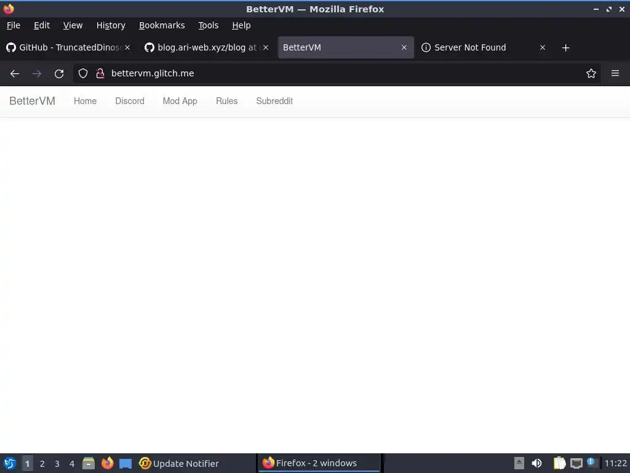Go to the Home nav link
Image resolution: width=630 pixels, height=473 pixels.
pyautogui.click(x=85, y=101)
